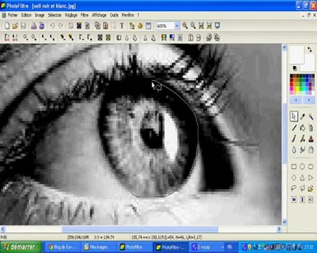Select the Line tool

(294, 128)
